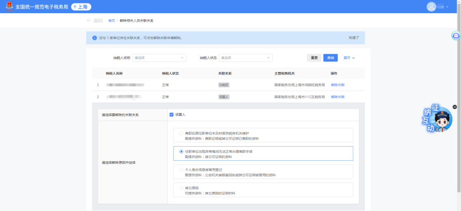
Task: Click the info icon in the blue notice
Action: click(x=94, y=38)
